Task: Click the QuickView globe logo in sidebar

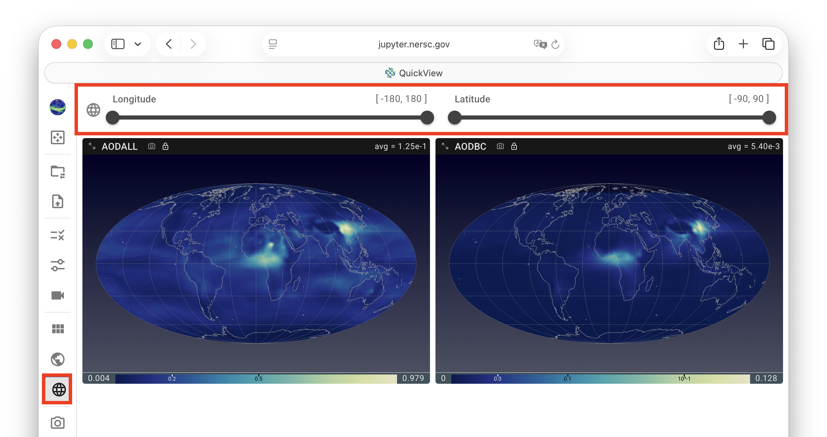Action: click(x=58, y=107)
